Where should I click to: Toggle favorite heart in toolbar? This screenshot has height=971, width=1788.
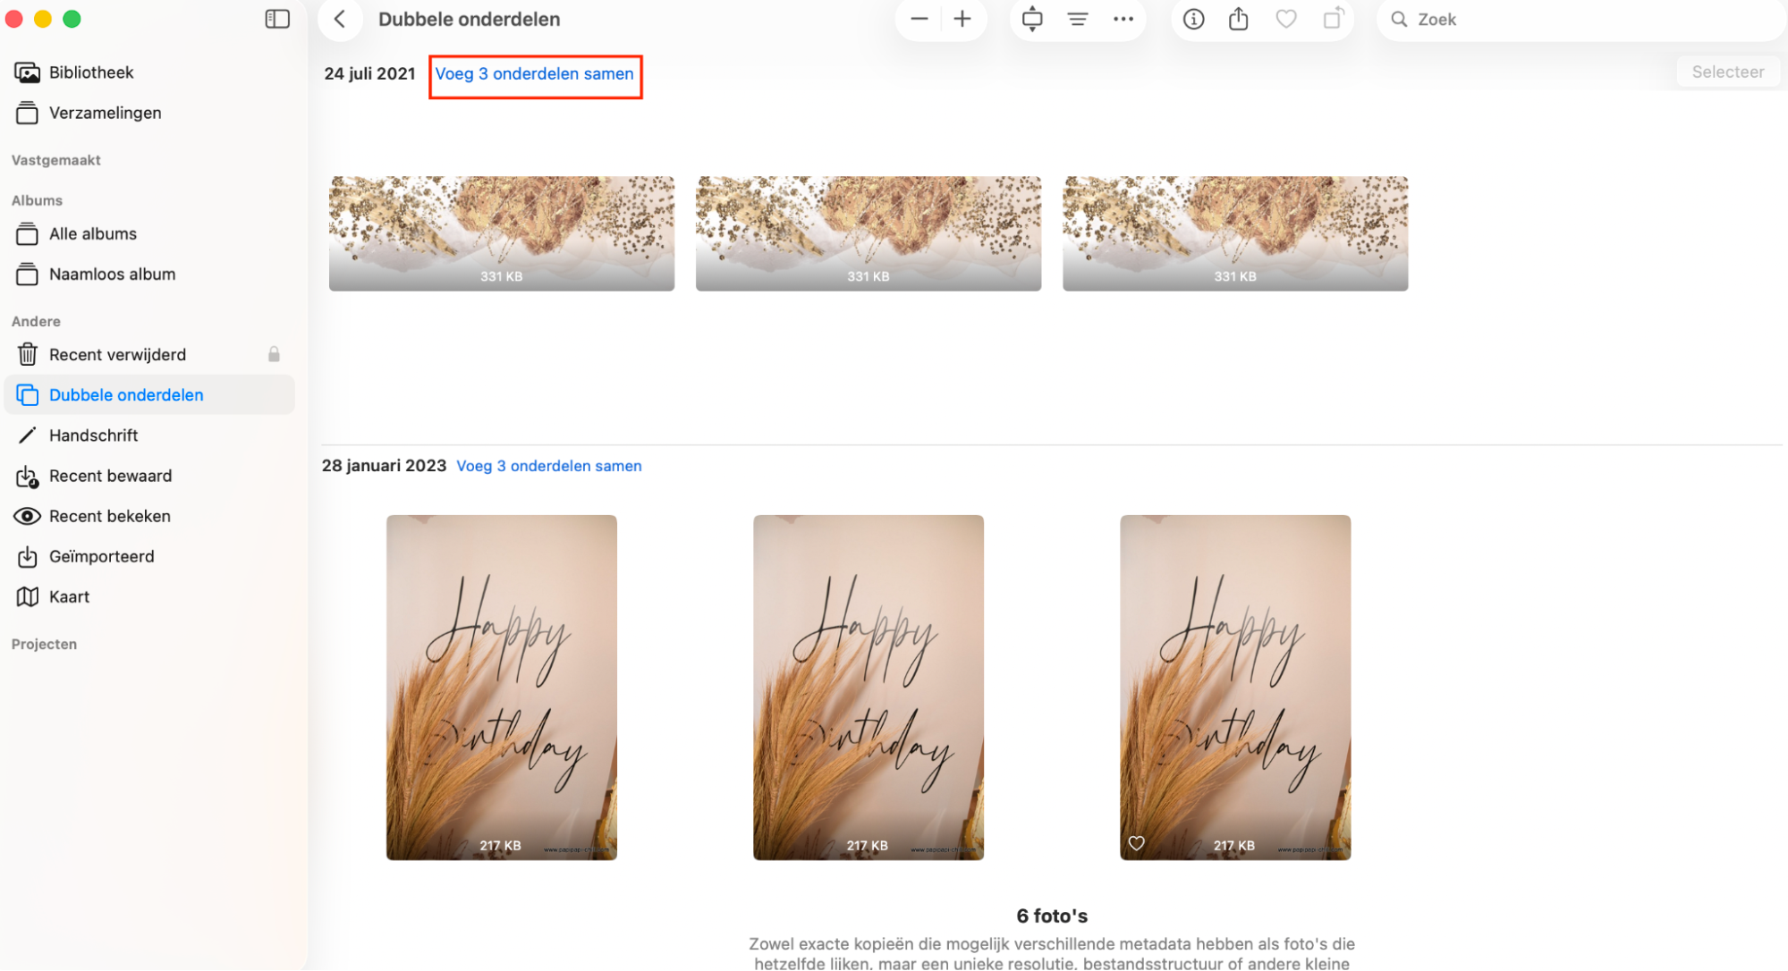coord(1285,19)
